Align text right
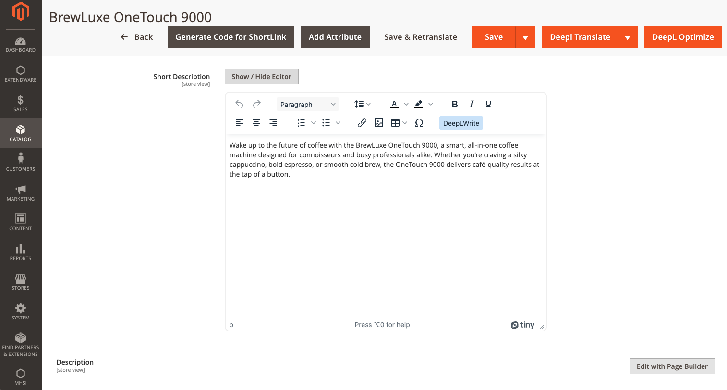This screenshot has height=390, width=727. pos(273,123)
